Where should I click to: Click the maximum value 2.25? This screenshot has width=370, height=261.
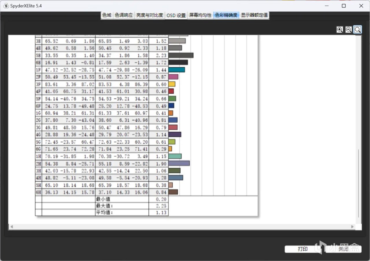pyautogui.click(x=161, y=206)
